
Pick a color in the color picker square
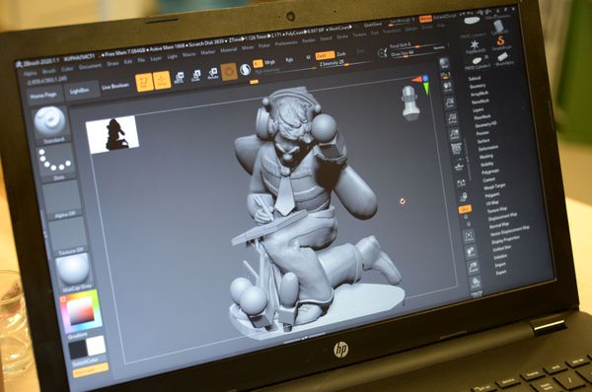[x=81, y=311]
